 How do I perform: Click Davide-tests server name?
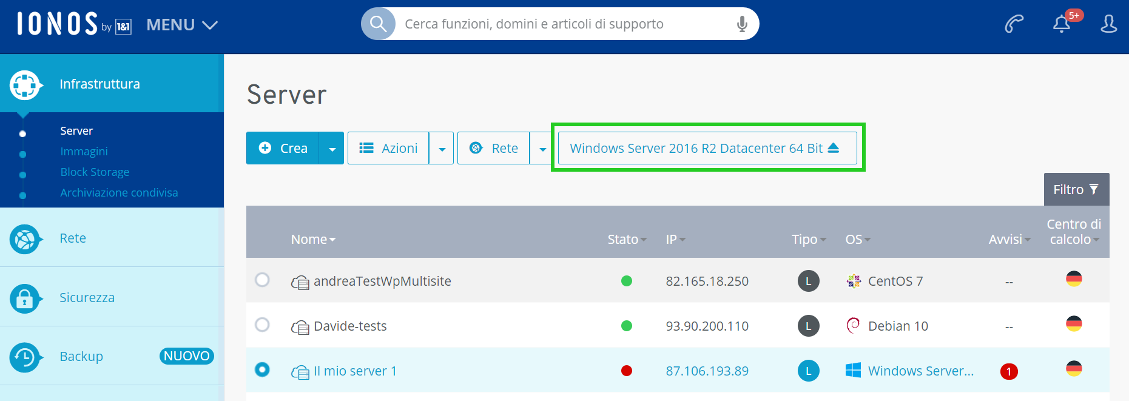pos(350,326)
